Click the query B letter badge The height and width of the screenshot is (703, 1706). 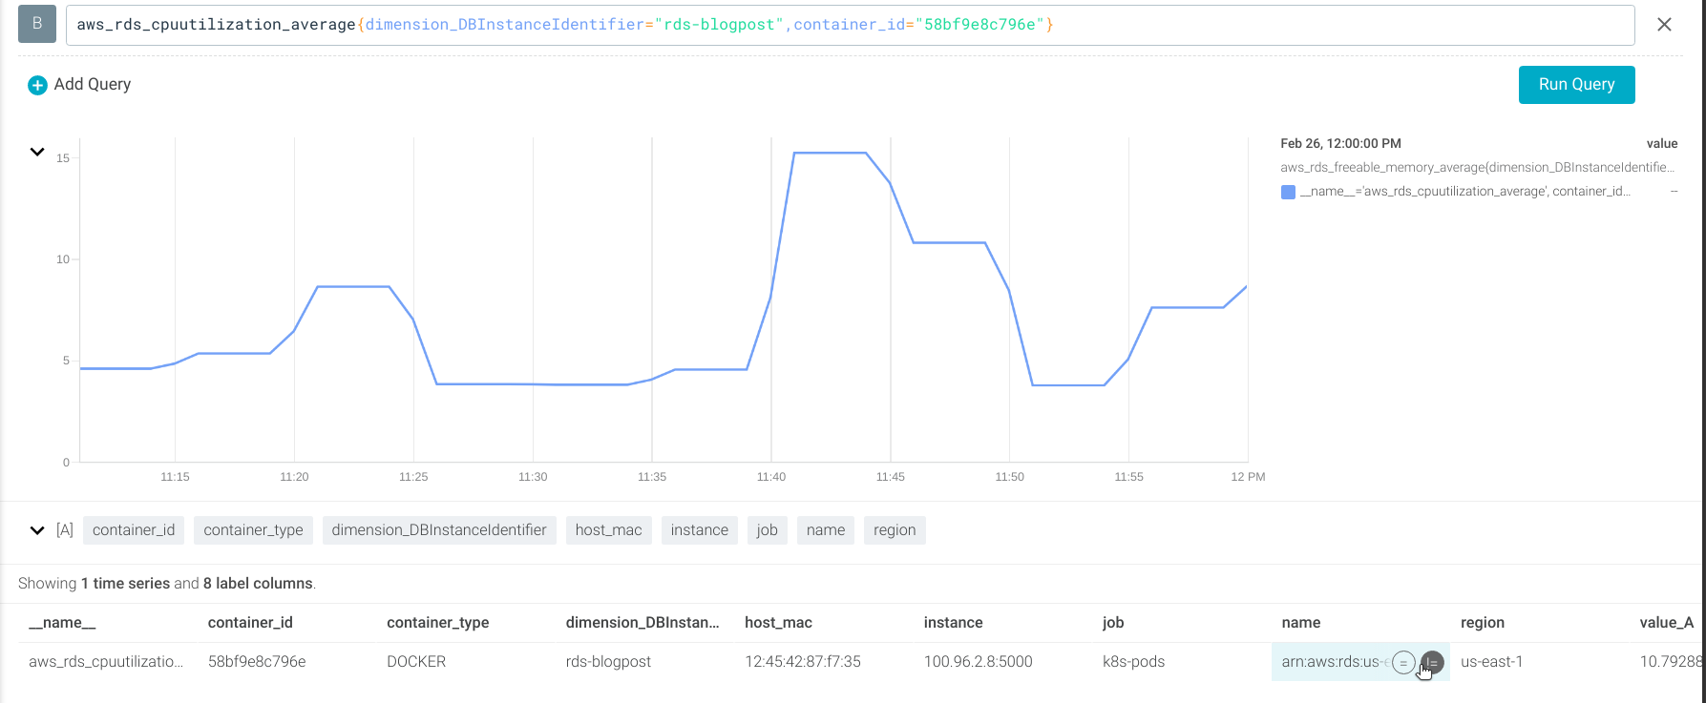coord(37,24)
